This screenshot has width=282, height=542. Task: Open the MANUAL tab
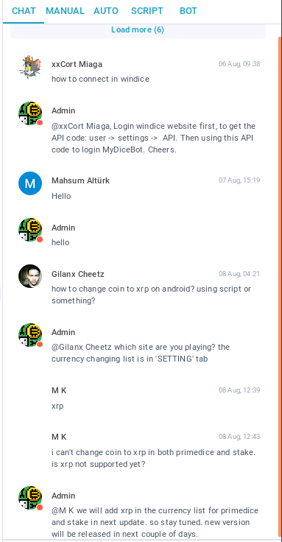(65, 11)
